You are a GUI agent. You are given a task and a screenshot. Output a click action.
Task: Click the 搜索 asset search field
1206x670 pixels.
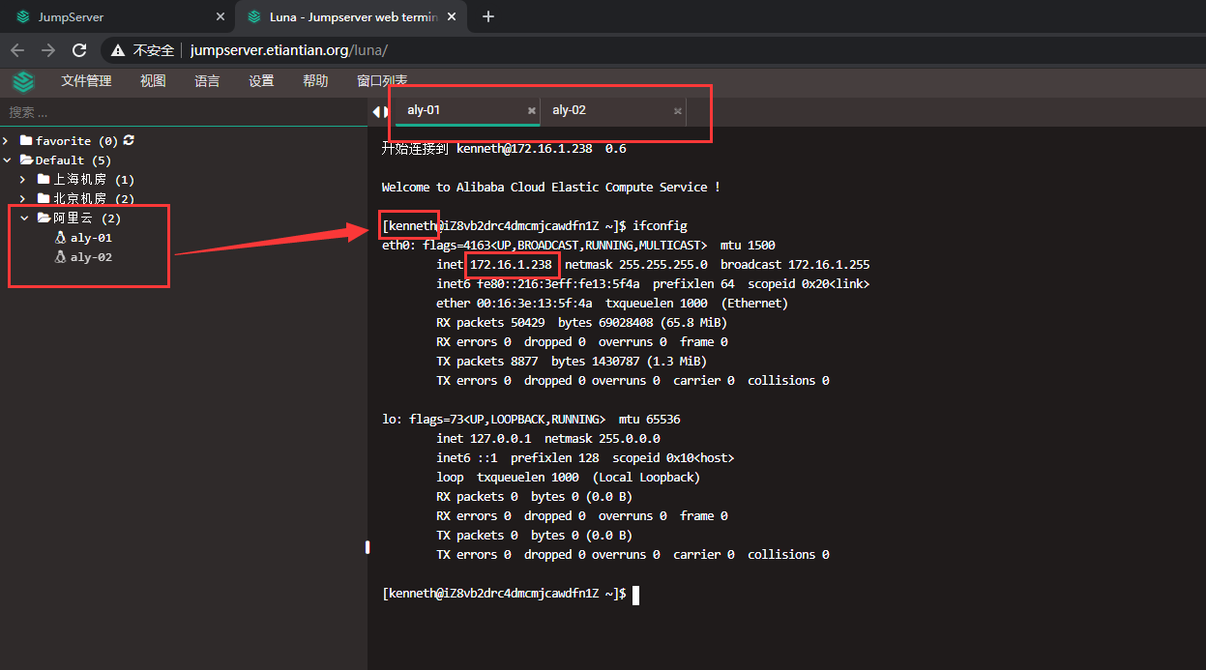coord(184,112)
